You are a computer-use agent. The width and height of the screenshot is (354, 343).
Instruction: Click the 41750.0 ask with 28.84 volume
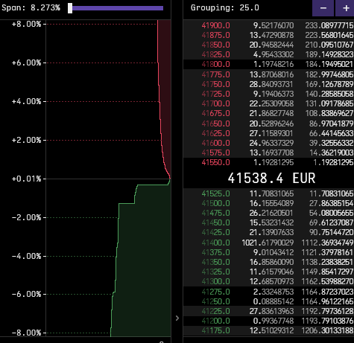(x=268, y=84)
